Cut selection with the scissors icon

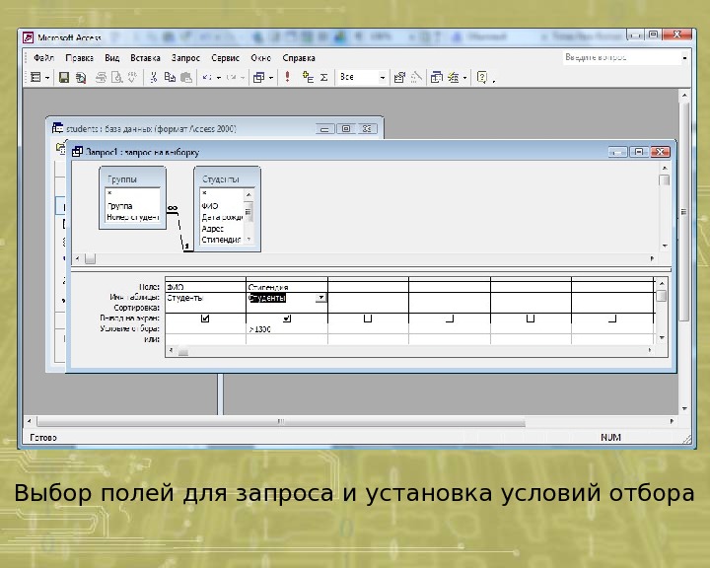click(x=154, y=78)
